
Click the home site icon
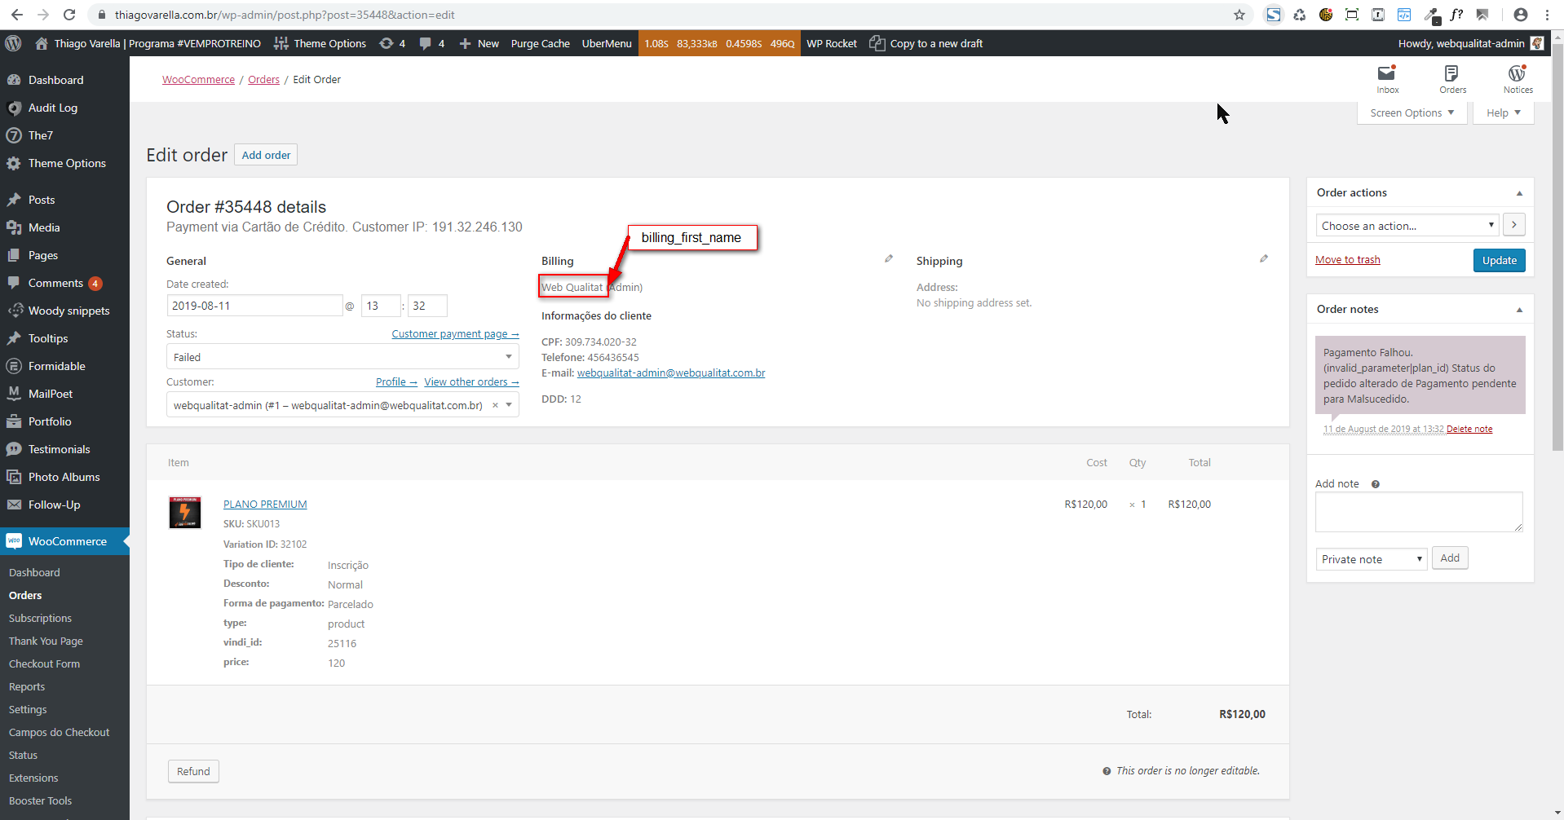pos(42,43)
